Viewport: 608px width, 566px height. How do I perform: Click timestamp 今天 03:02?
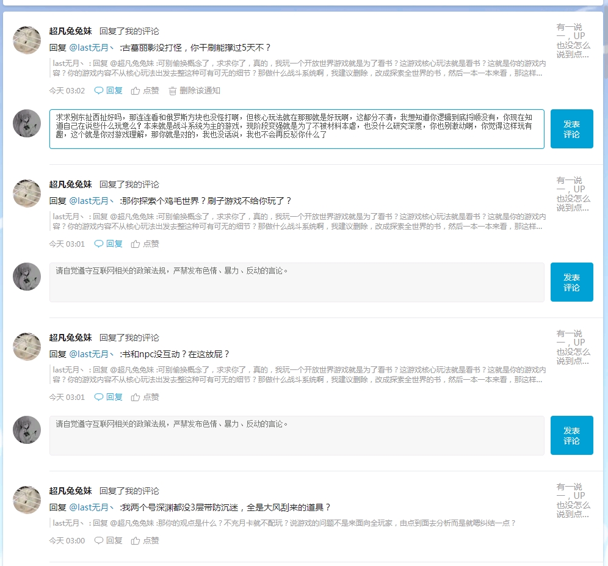[x=67, y=91]
